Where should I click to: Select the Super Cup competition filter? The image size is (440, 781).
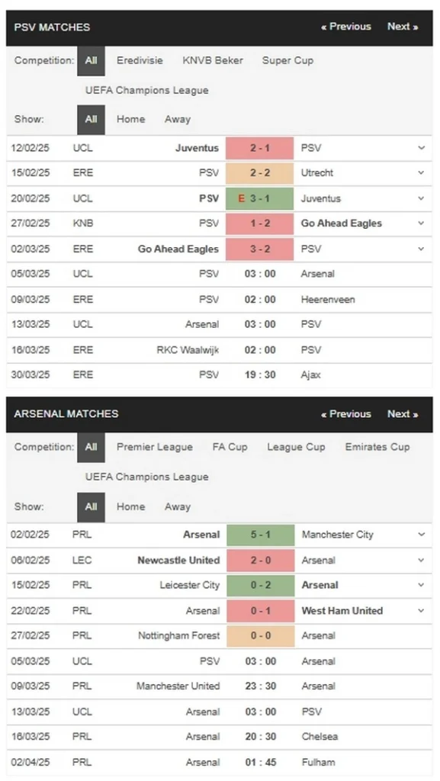(287, 60)
